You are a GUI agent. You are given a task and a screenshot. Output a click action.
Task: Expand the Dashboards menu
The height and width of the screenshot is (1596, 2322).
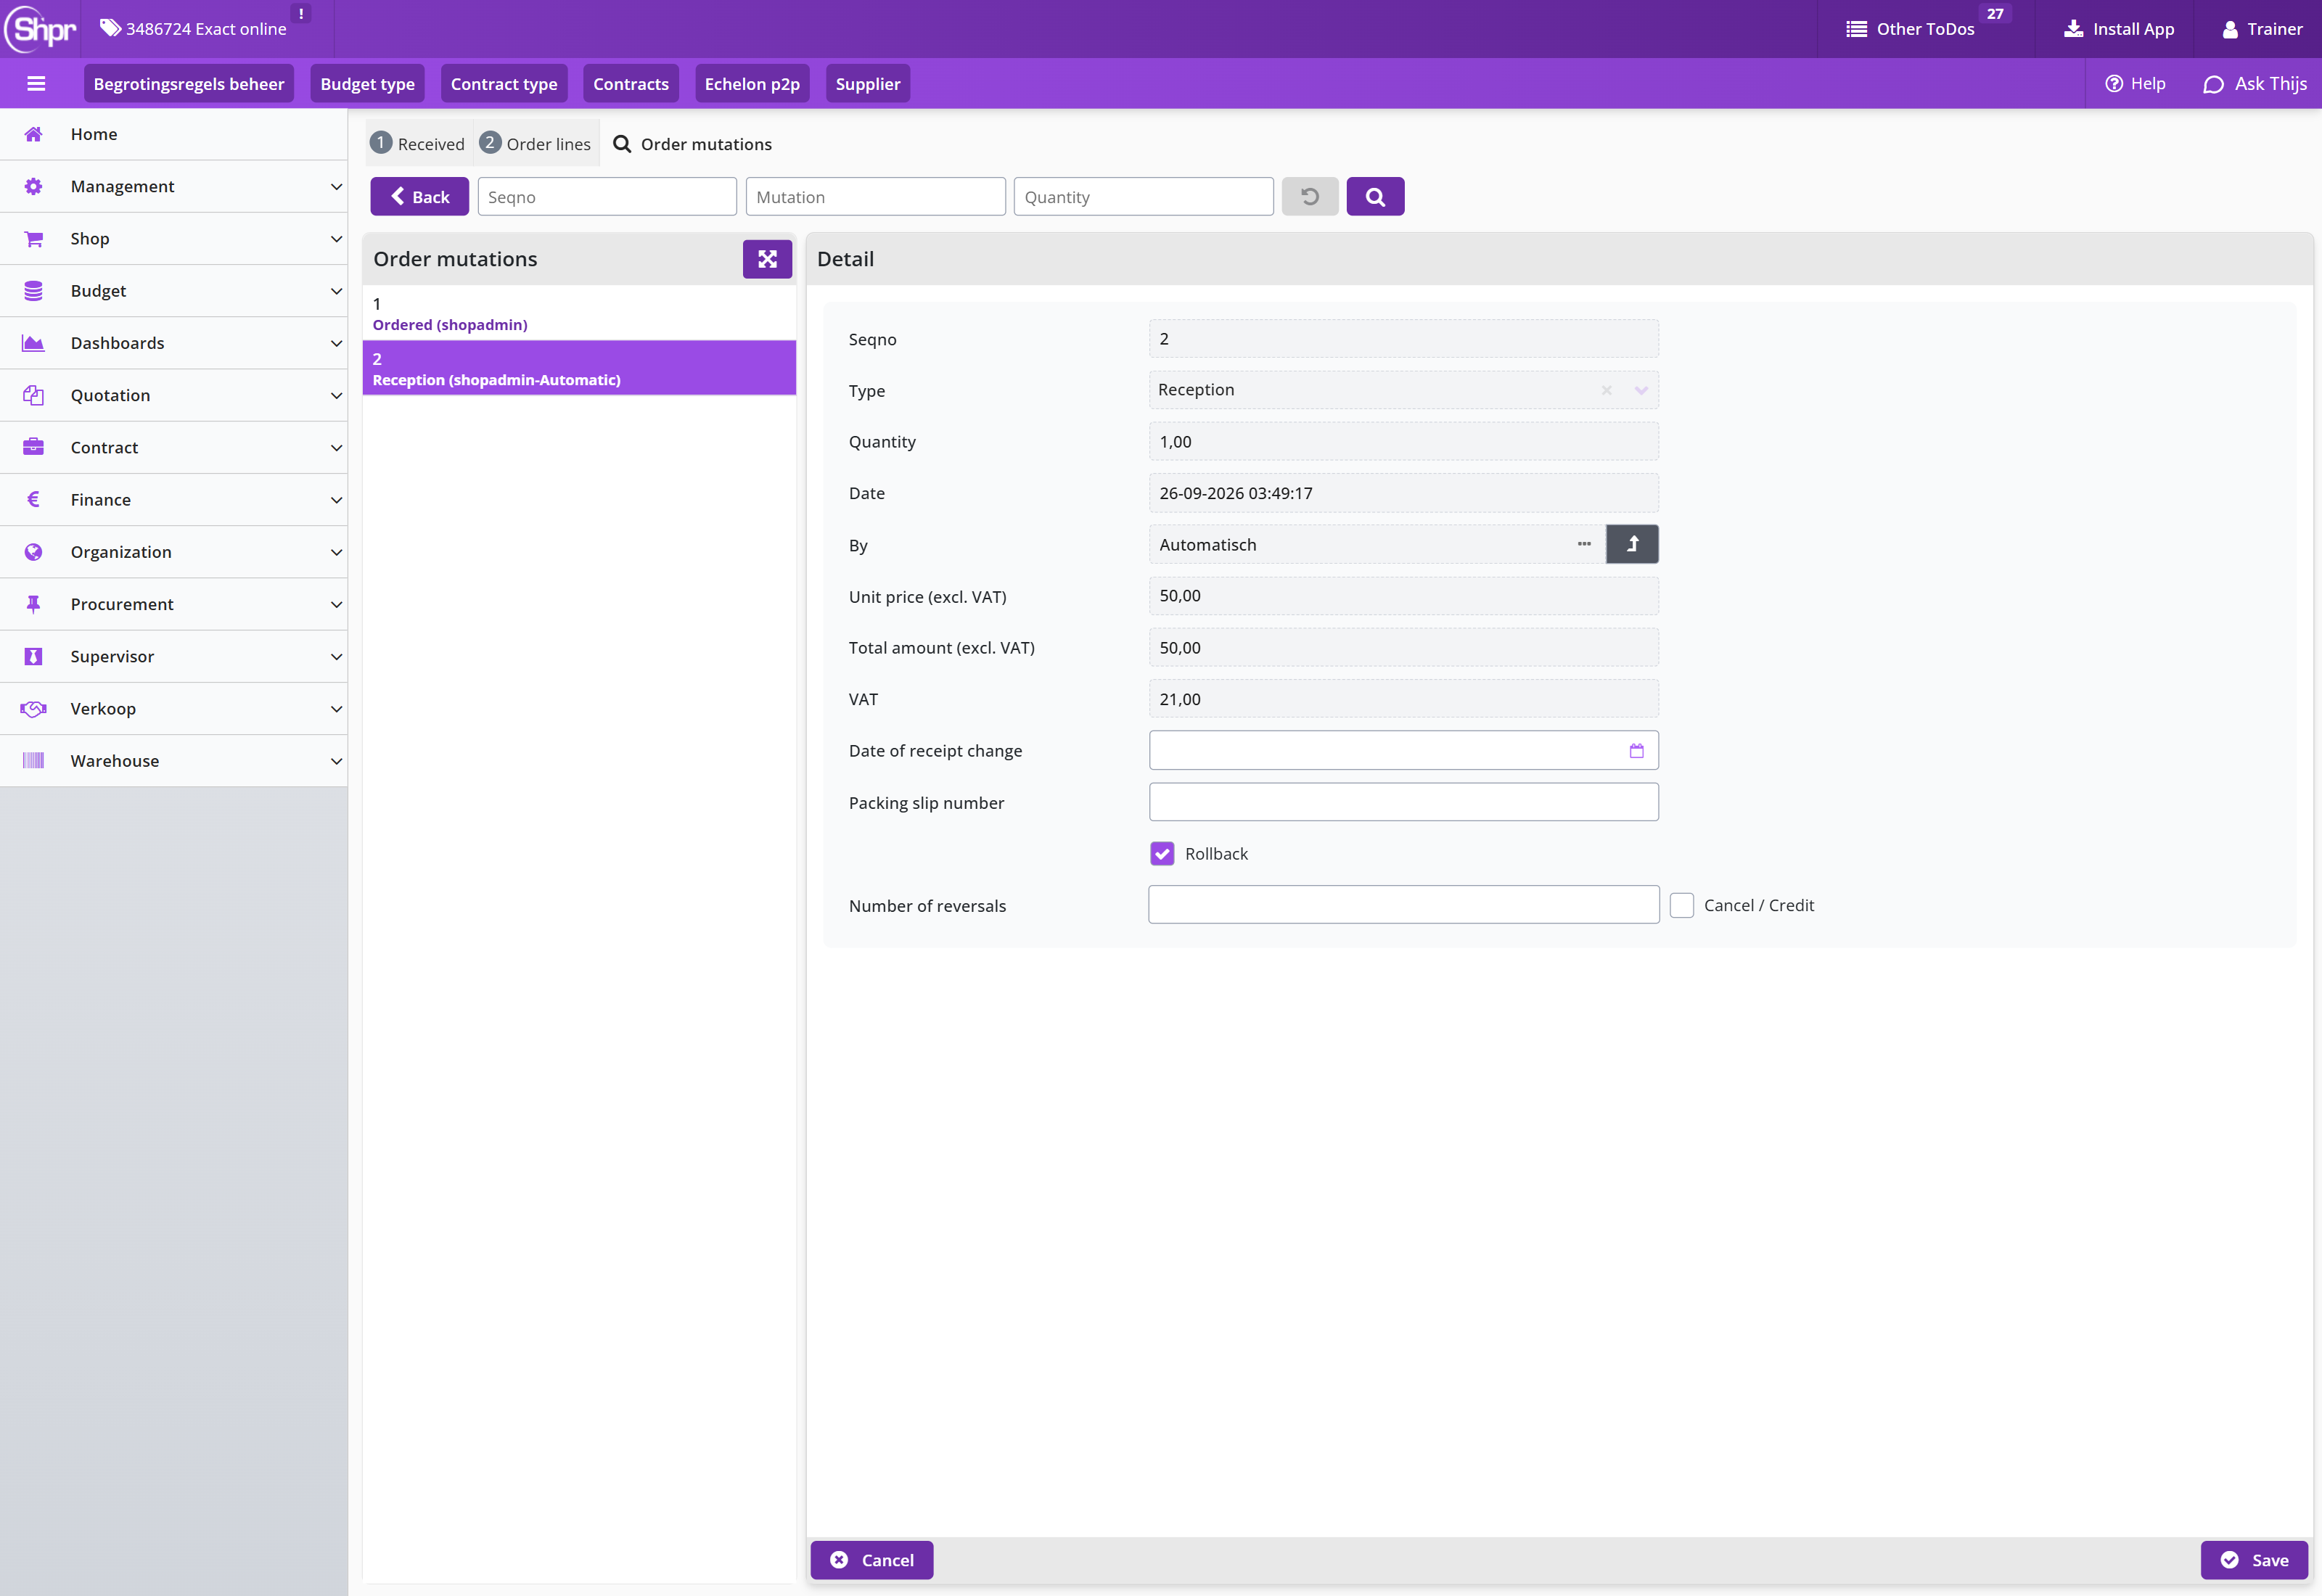pyautogui.click(x=174, y=343)
